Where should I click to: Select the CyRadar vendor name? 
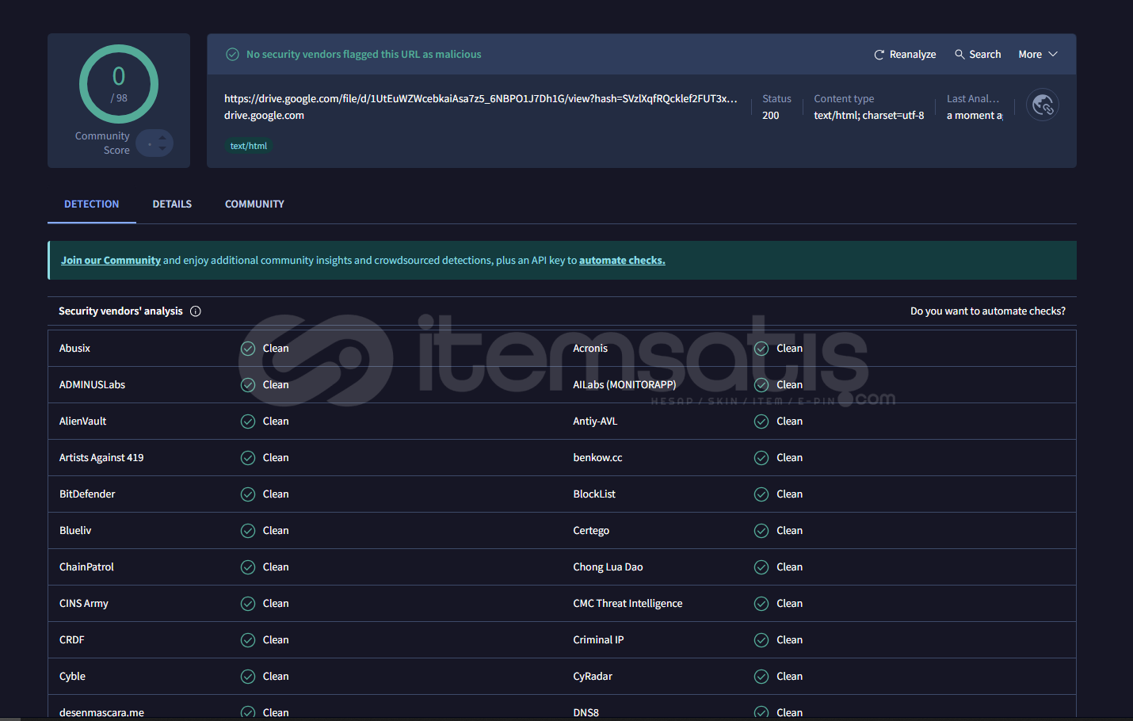coord(593,677)
